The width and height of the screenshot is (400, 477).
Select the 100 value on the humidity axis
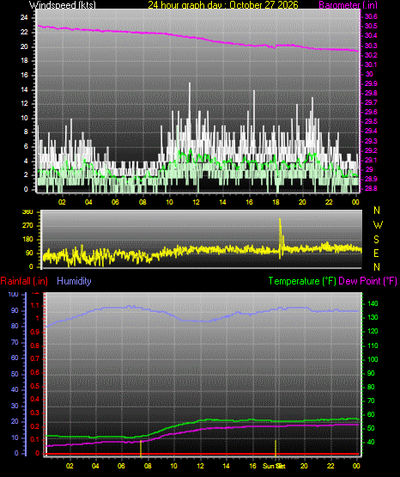tap(14, 295)
